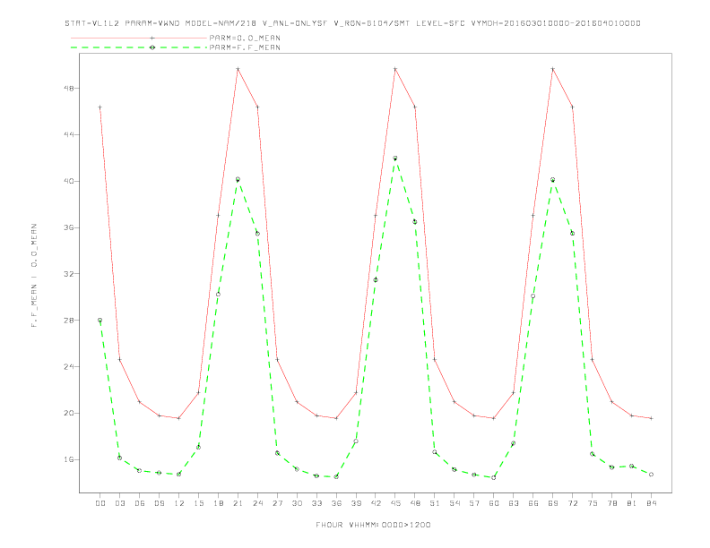The image size is (710, 548).
Task: Click x-axis hour label 36
Action: [x=336, y=503]
